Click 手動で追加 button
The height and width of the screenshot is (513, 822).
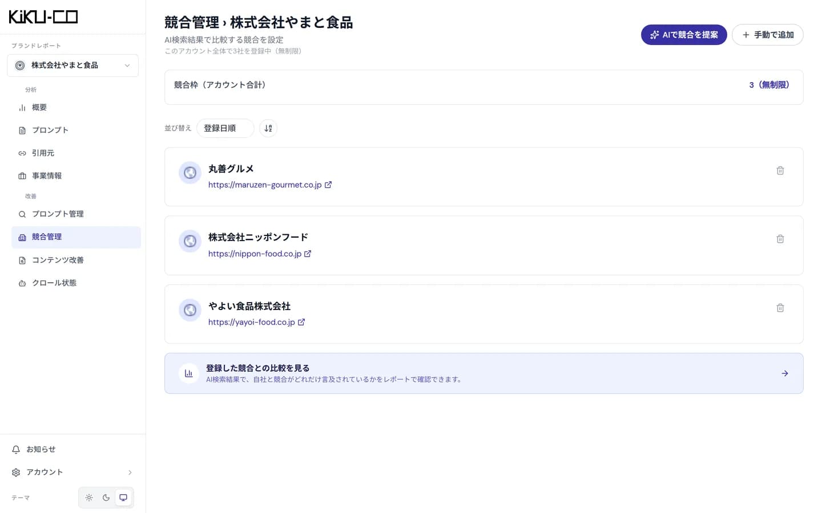point(768,35)
